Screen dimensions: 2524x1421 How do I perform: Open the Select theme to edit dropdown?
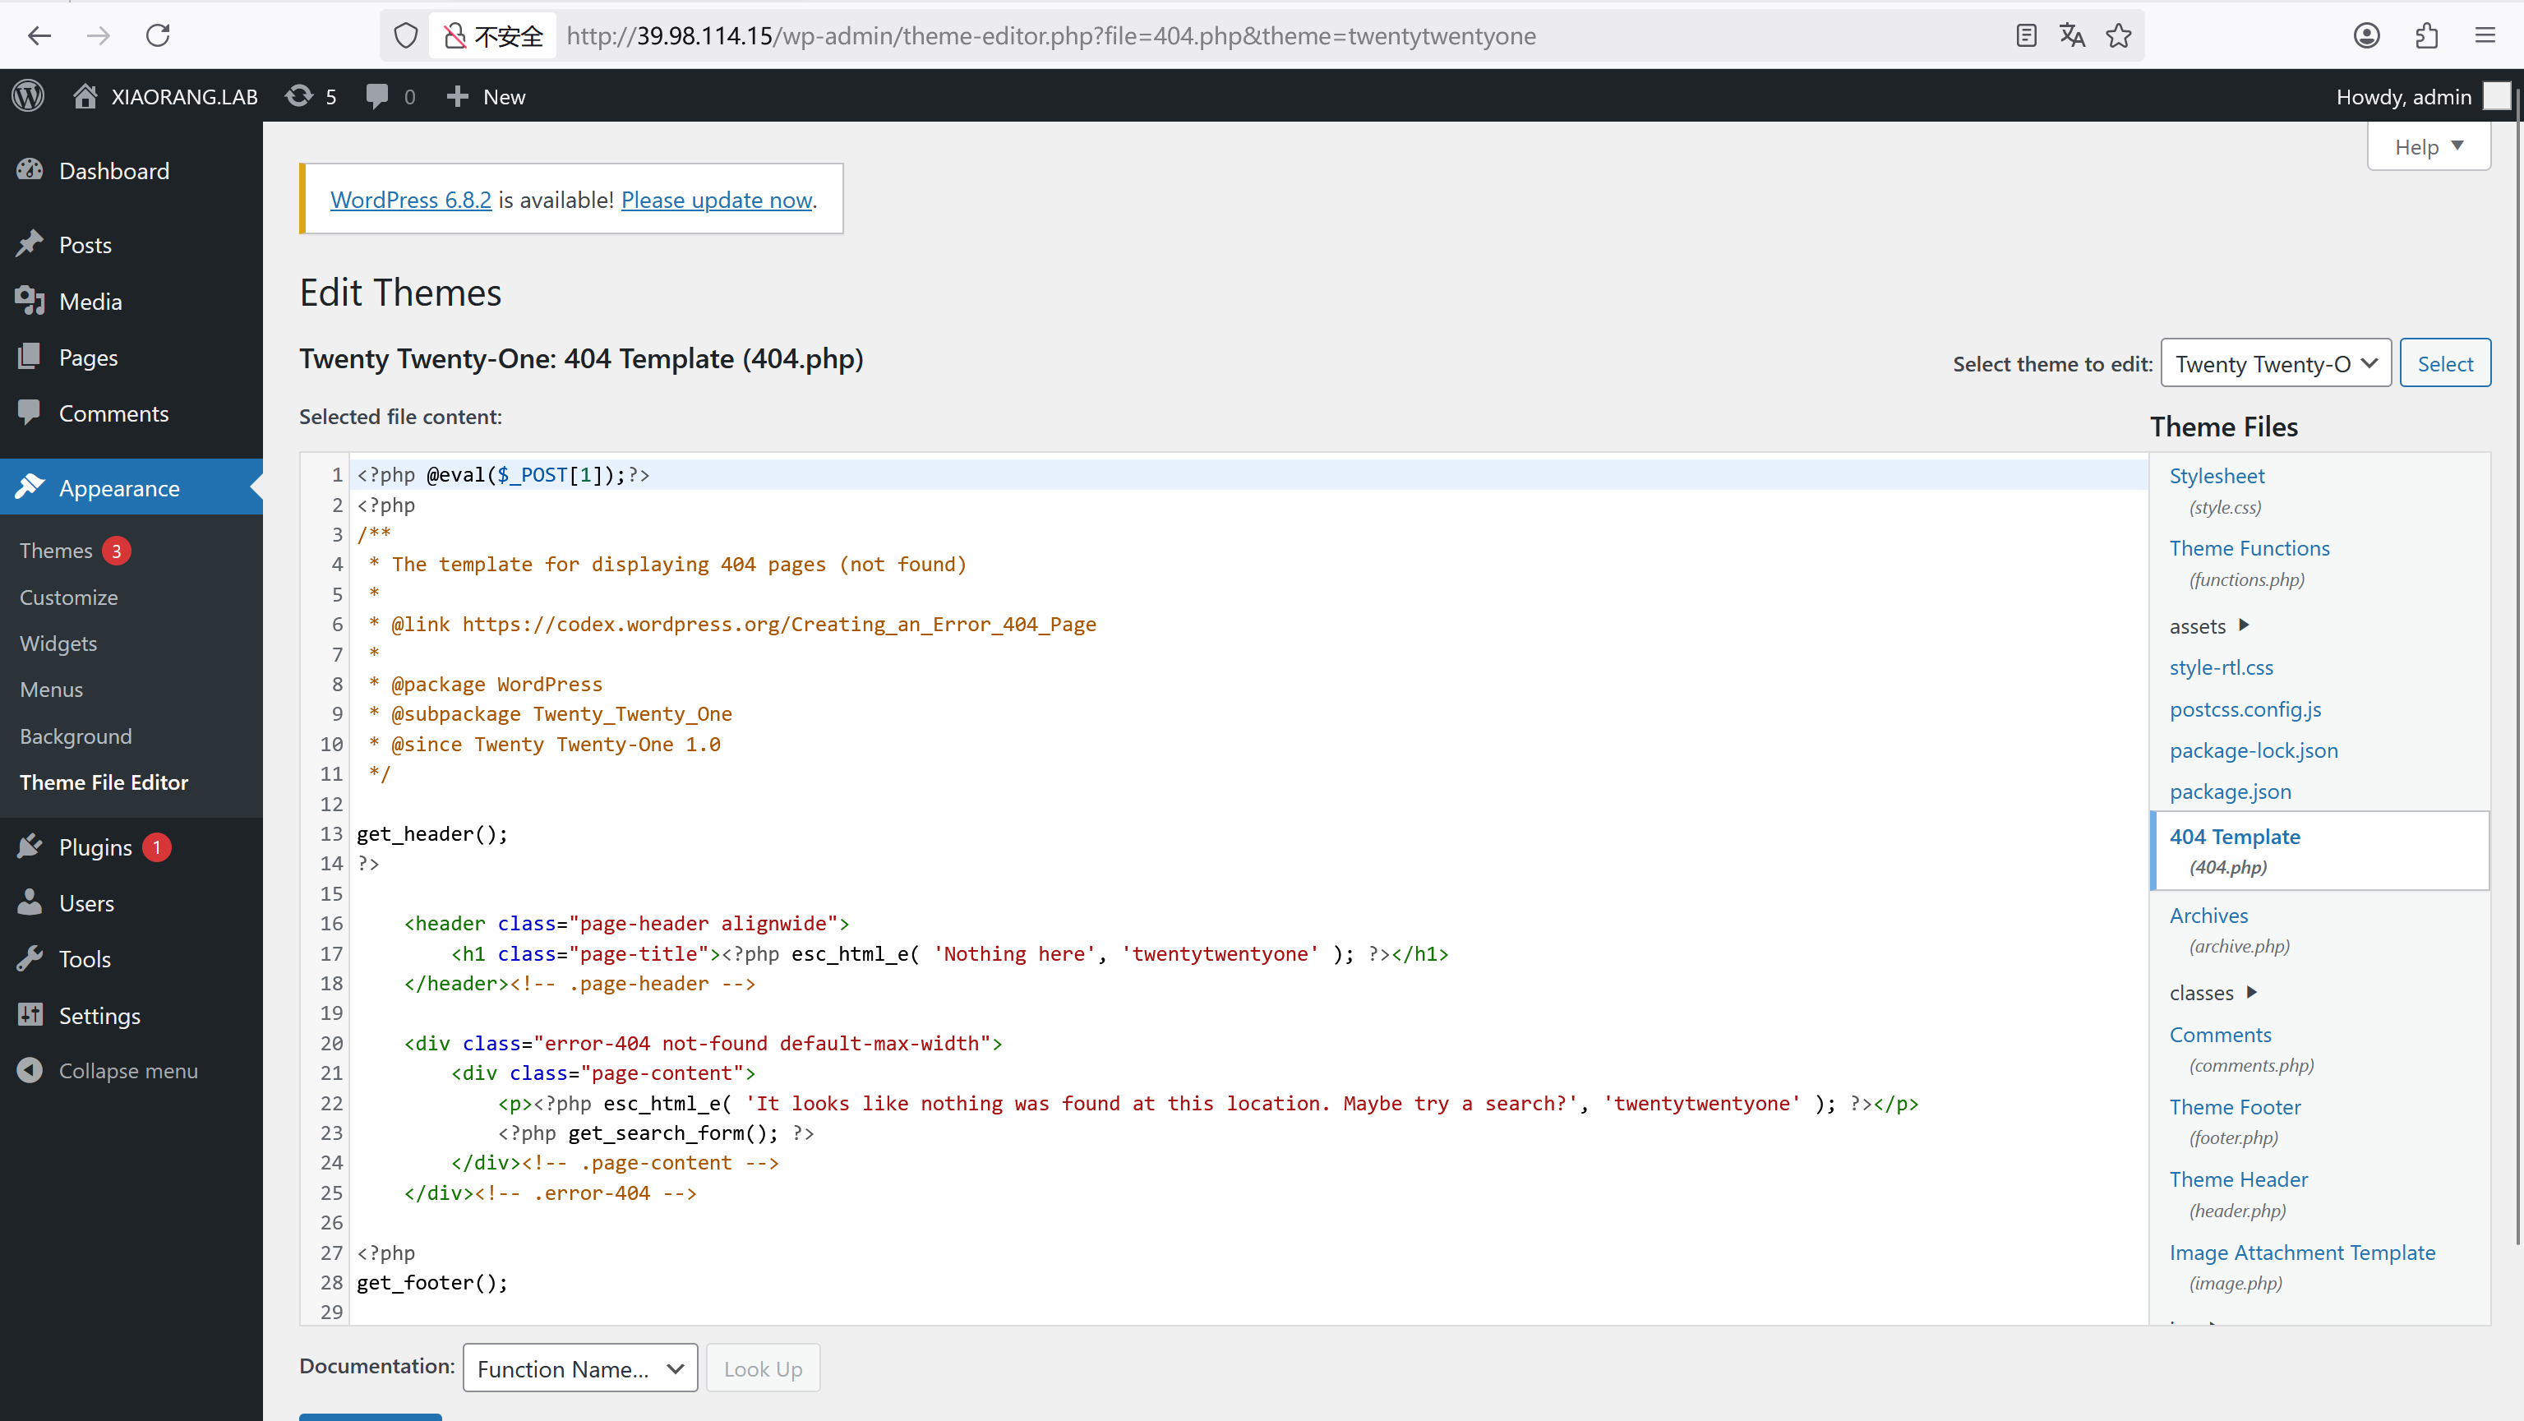pyautogui.click(x=2275, y=363)
